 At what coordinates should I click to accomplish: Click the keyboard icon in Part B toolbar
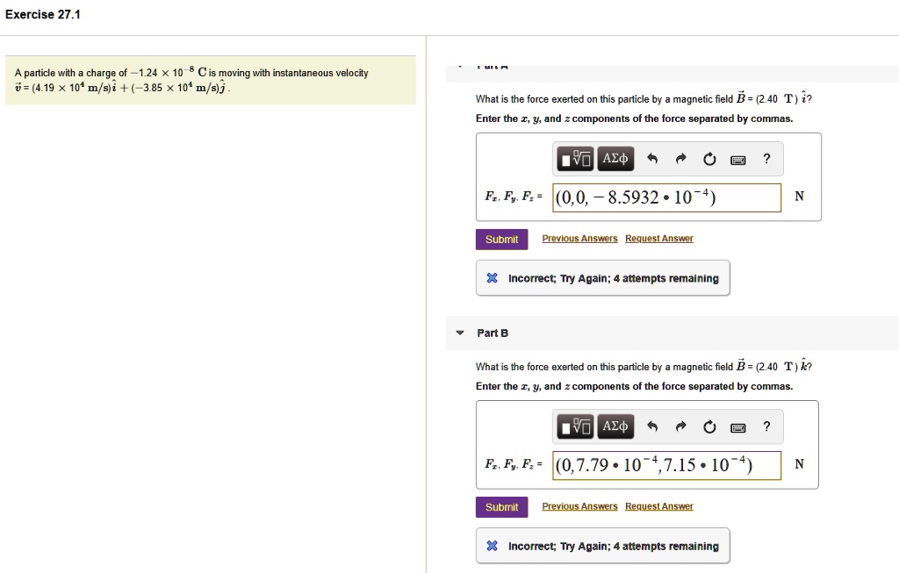(738, 426)
